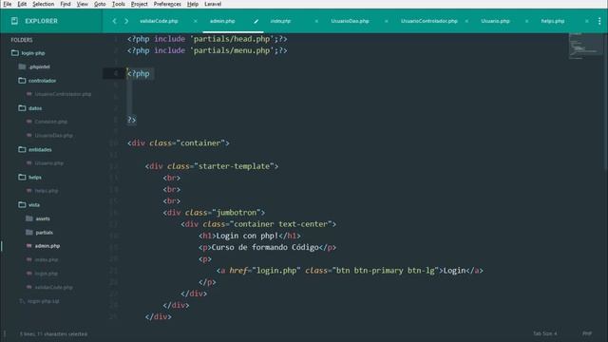Click PHP syntax selector in status bar
The image size is (608, 342).
coord(587,333)
